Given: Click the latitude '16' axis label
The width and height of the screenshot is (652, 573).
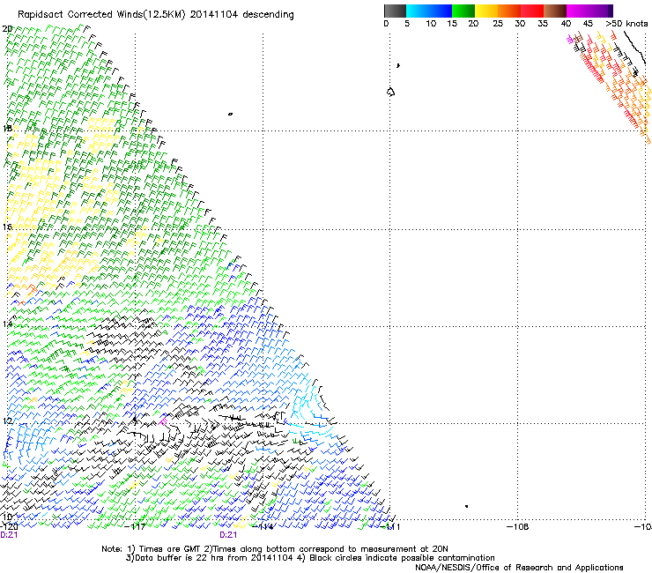Looking at the screenshot, I should (7, 227).
